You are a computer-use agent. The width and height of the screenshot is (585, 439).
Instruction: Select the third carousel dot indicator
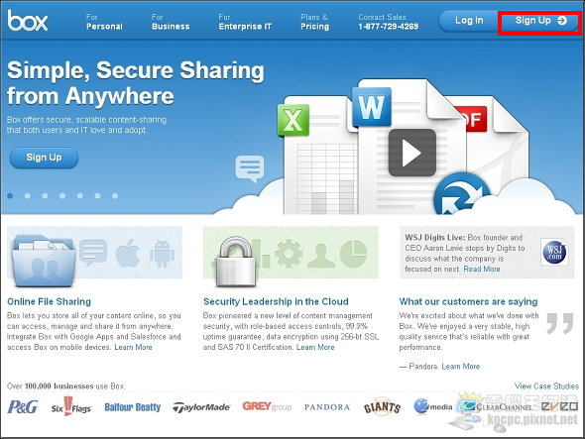click(x=45, y=196)
